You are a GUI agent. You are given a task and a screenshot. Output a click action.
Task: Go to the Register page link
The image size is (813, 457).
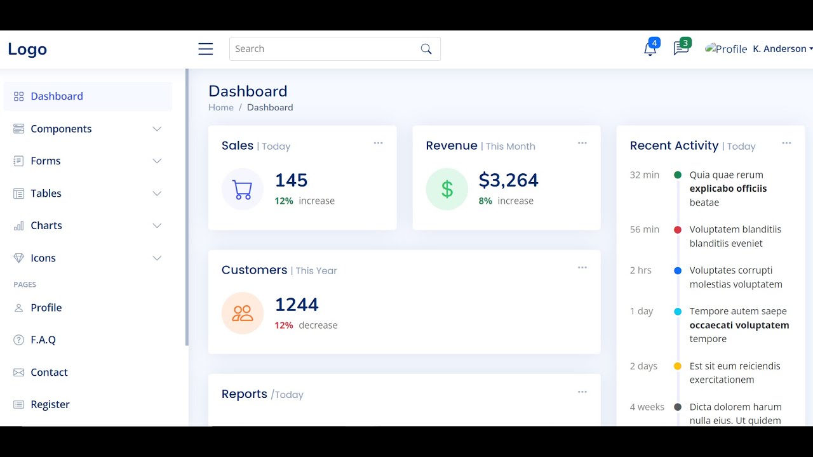[x=88, y=405]
